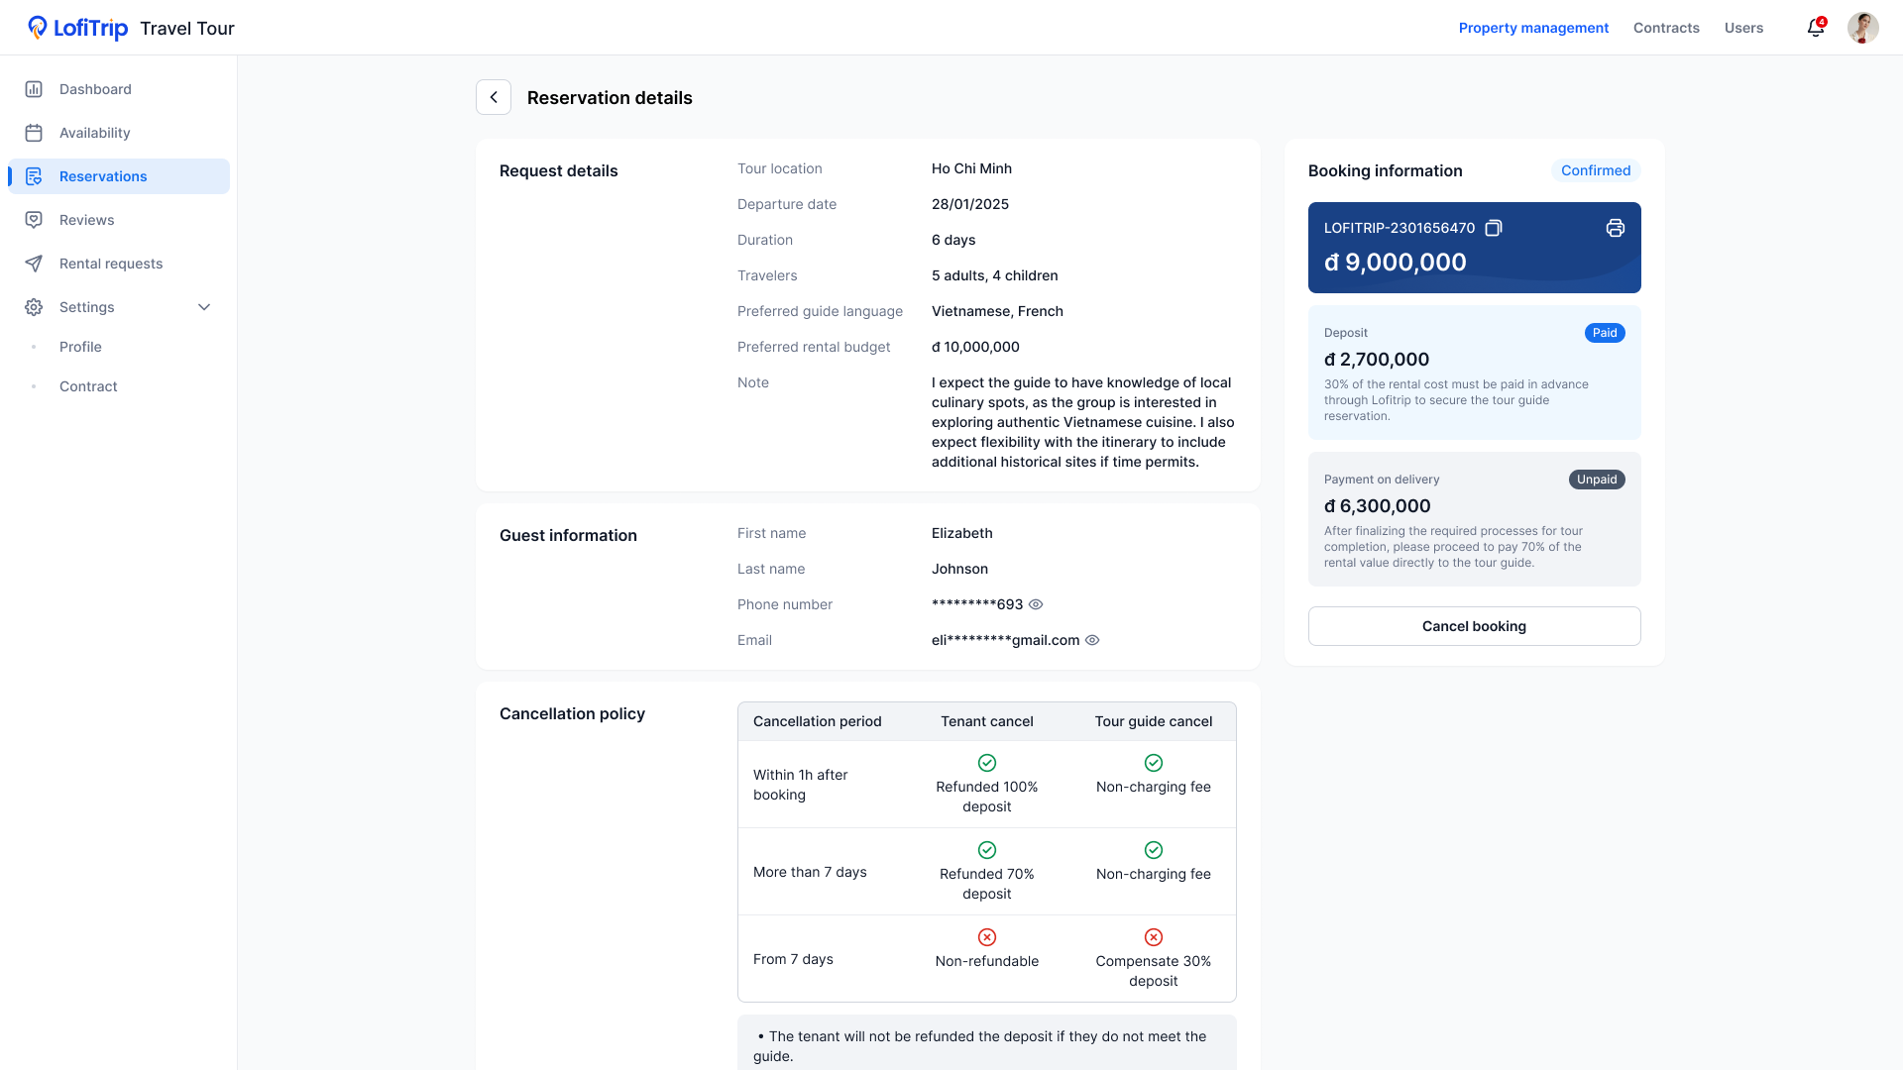The image size is (1903, 1070).
Task: Click the duration value 6 days
Action: pyautogui.click(x=953, y=240)
